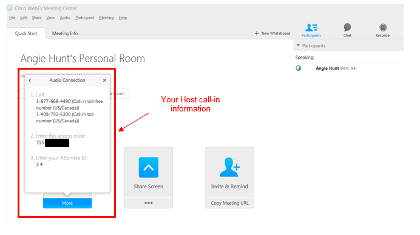Viewport: 420px width, 235px height.
Task: Click the Angie Hunt's Personal Room heading
Action: (x=83, y=59)
